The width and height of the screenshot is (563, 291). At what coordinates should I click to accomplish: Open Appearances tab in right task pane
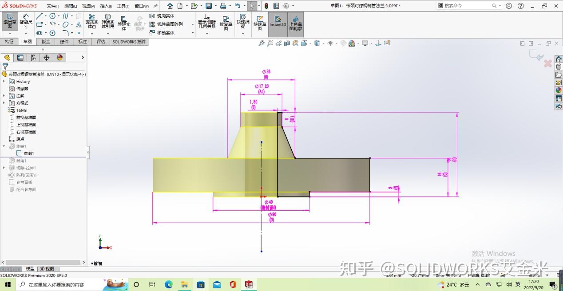pyautogui.click(x=559, y=90)
